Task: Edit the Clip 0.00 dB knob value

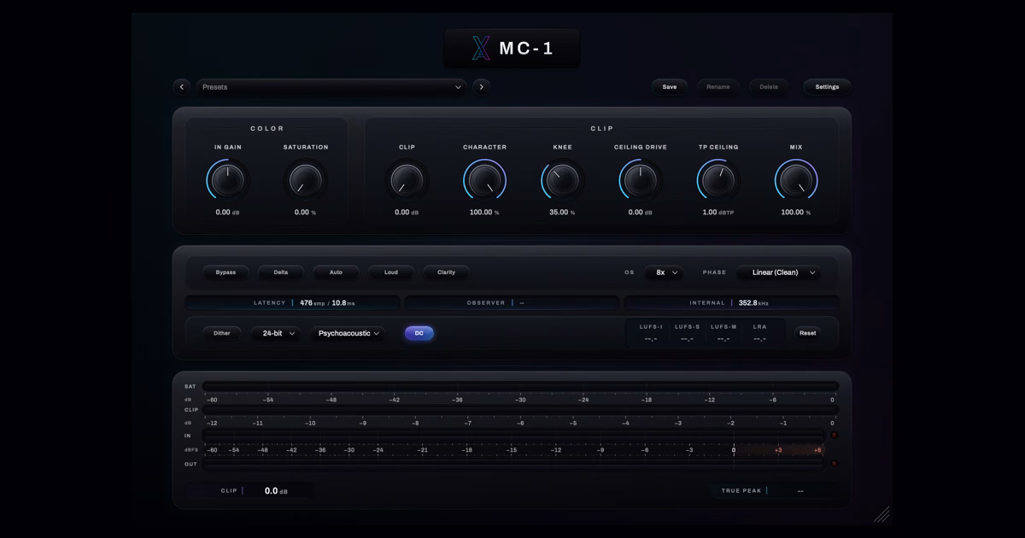Action: [407, 213]
